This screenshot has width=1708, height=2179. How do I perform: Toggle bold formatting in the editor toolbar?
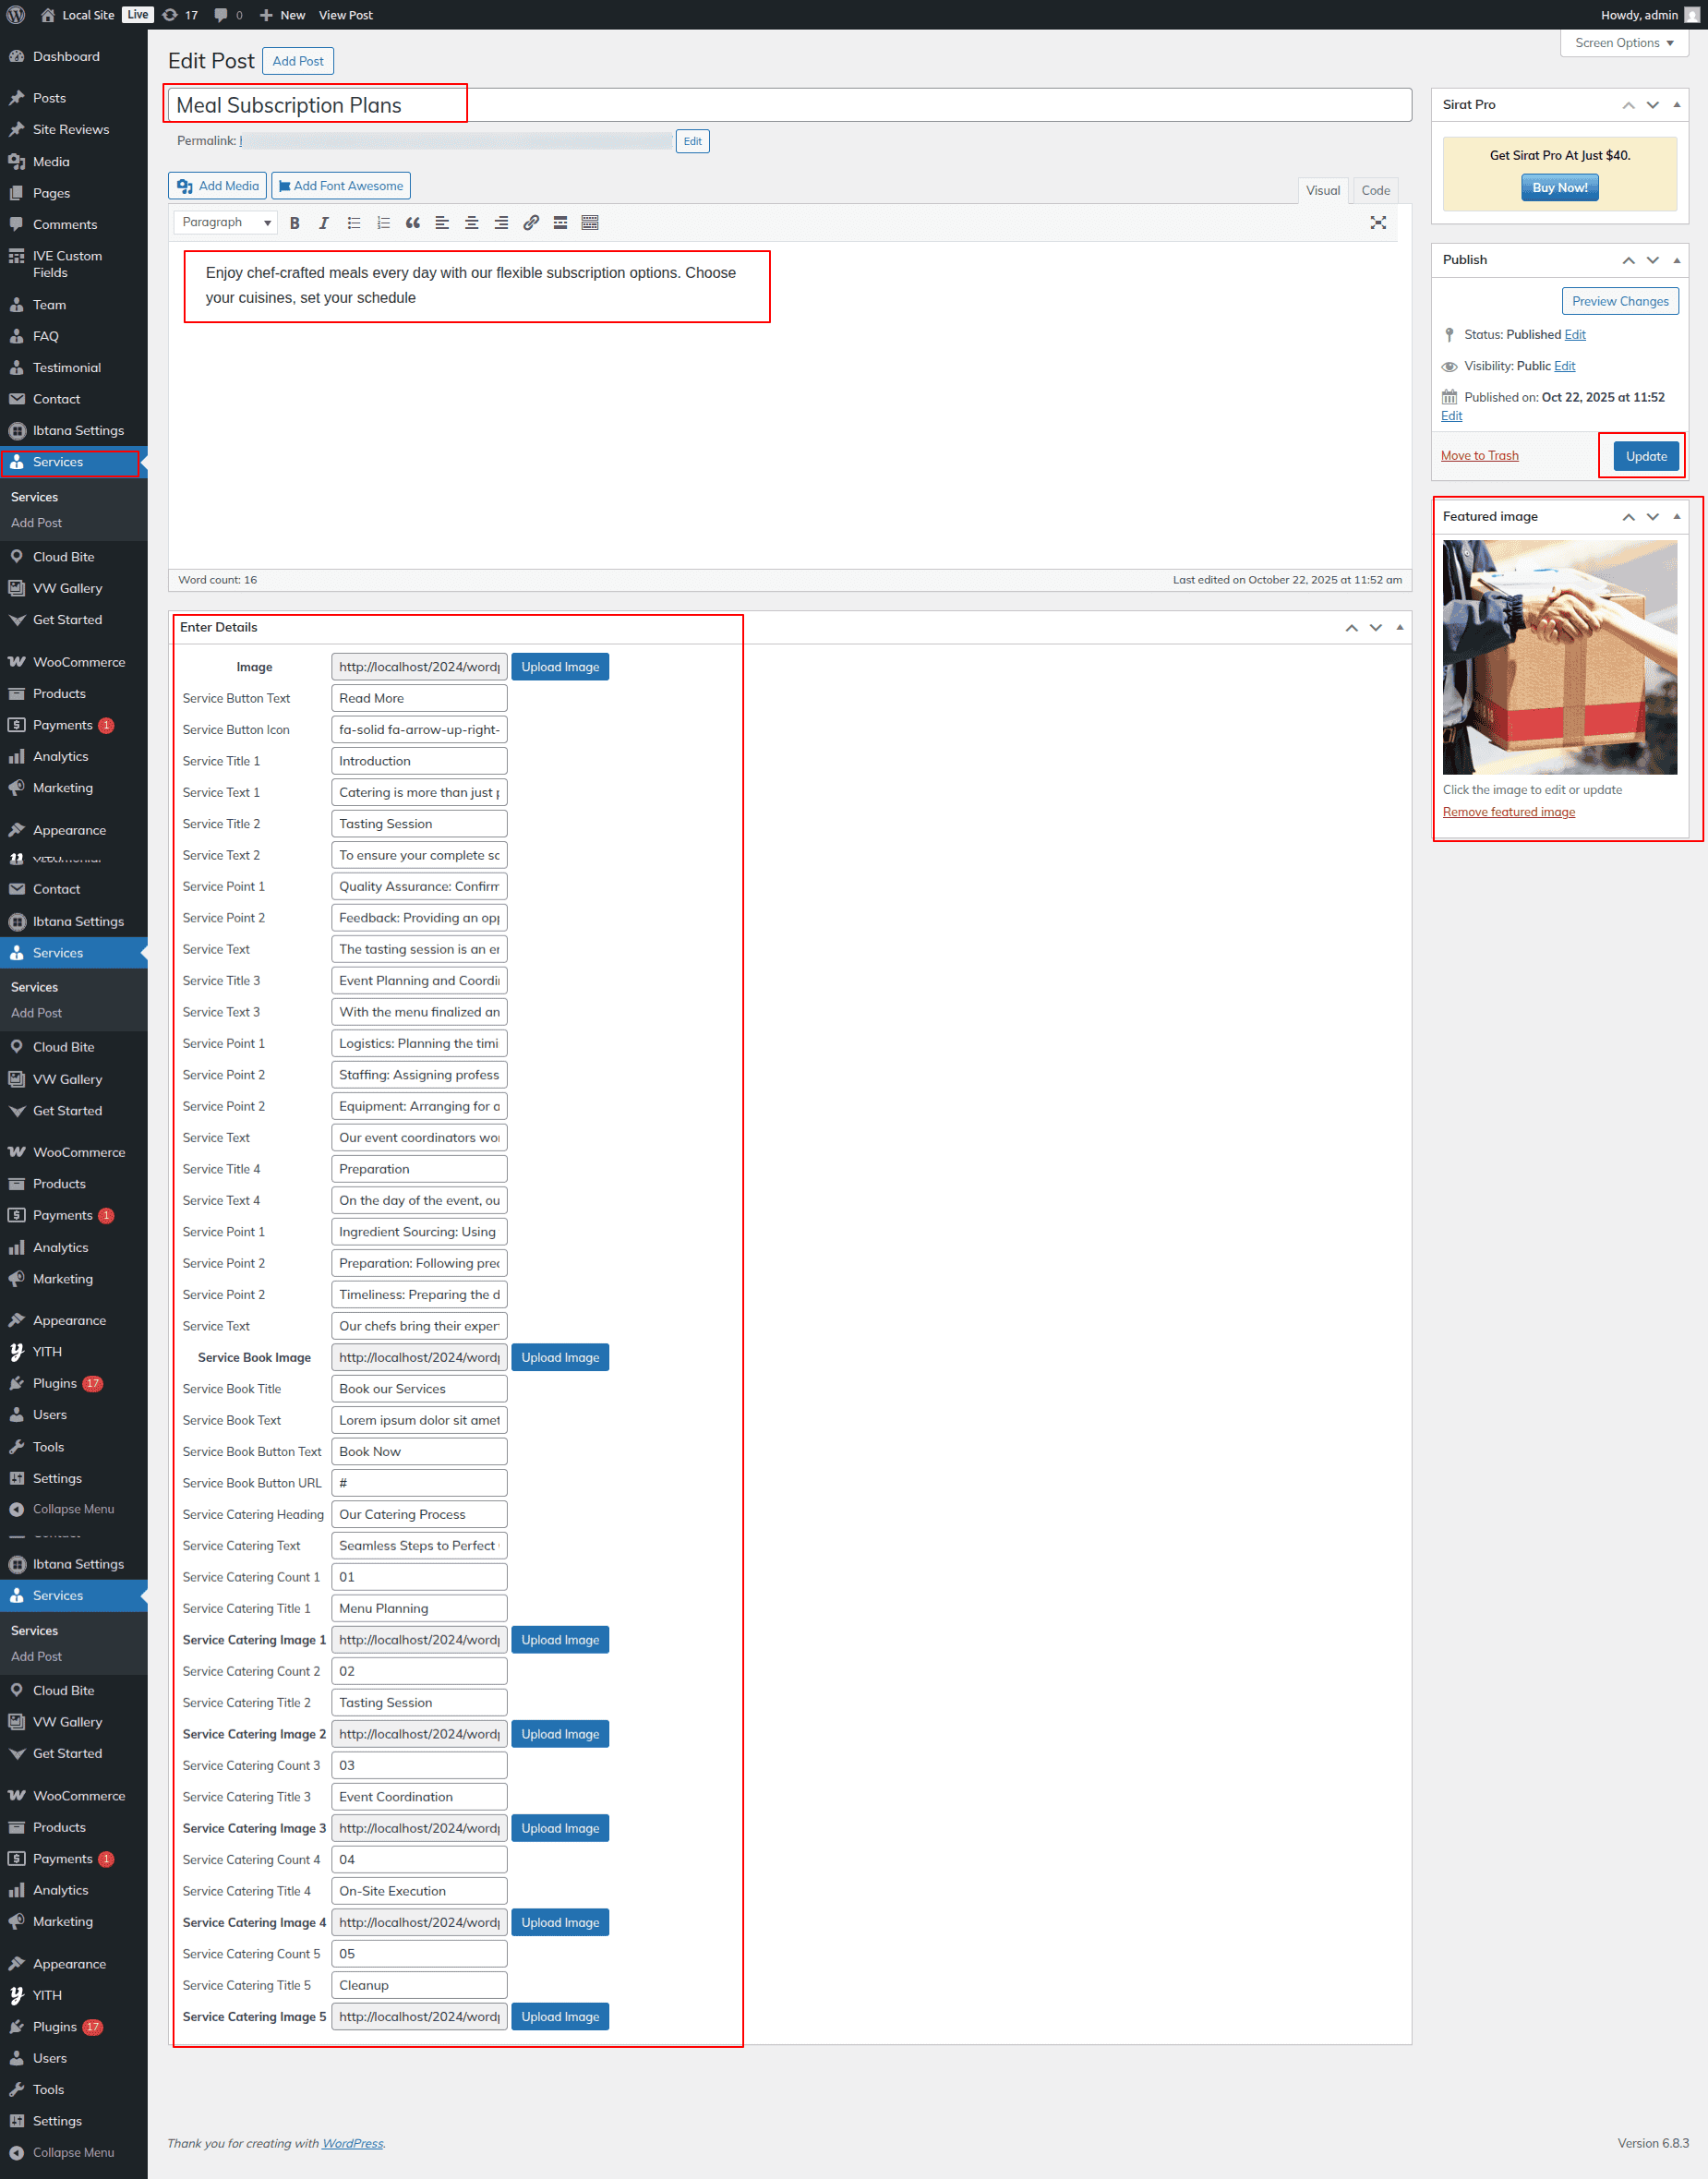point(294,223)
